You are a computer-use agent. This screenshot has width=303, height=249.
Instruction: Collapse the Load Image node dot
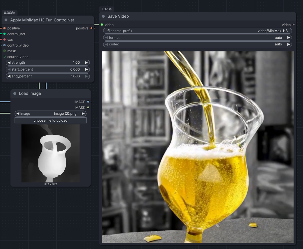(x=15, y=93)
